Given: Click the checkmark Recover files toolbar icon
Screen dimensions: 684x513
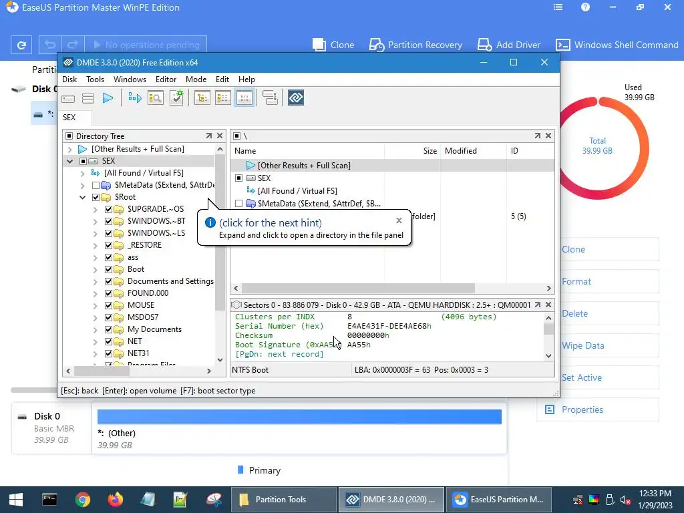Looking at the screenshot, I should pyautogui.click(x=176, y=98).
